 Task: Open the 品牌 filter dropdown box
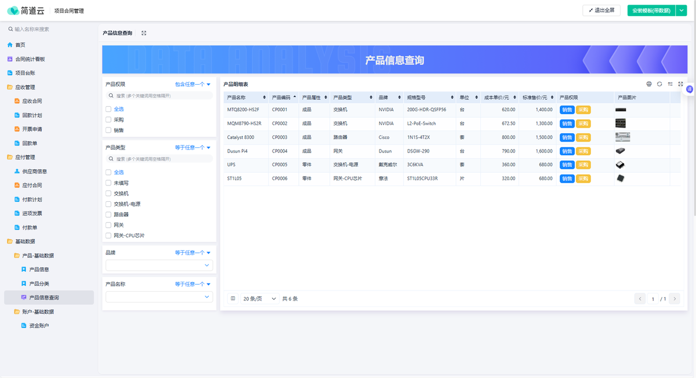(159, 265)
